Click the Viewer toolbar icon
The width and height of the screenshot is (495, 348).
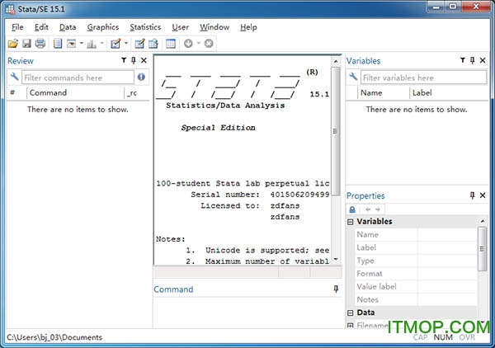tap(71, 43)
